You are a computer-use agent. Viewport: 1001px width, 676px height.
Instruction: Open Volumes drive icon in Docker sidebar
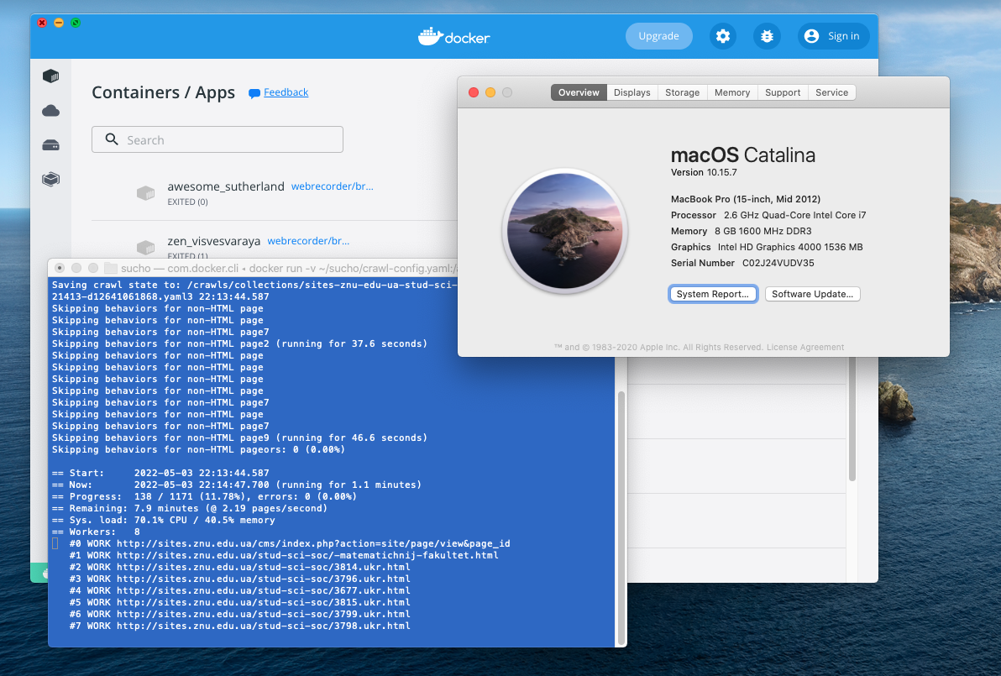pyautogui.click(x=51, y=145)
